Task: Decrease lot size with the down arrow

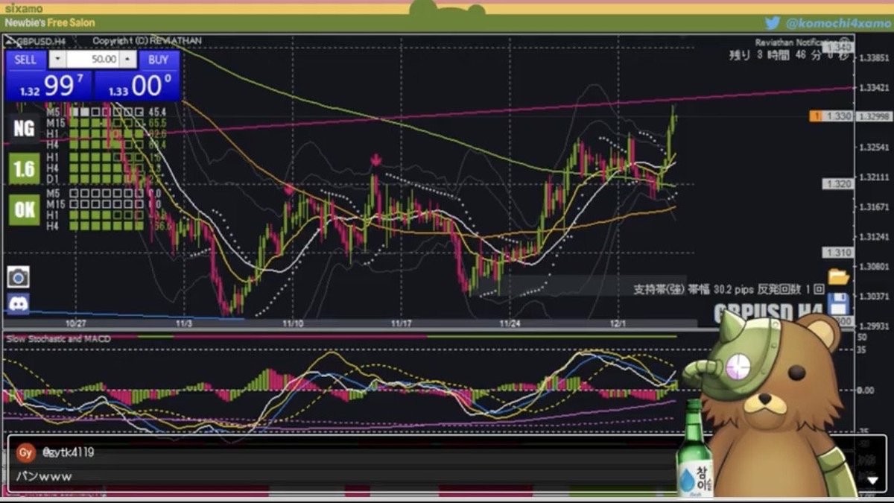Action: pyautogui.click(x=57, y=60)
